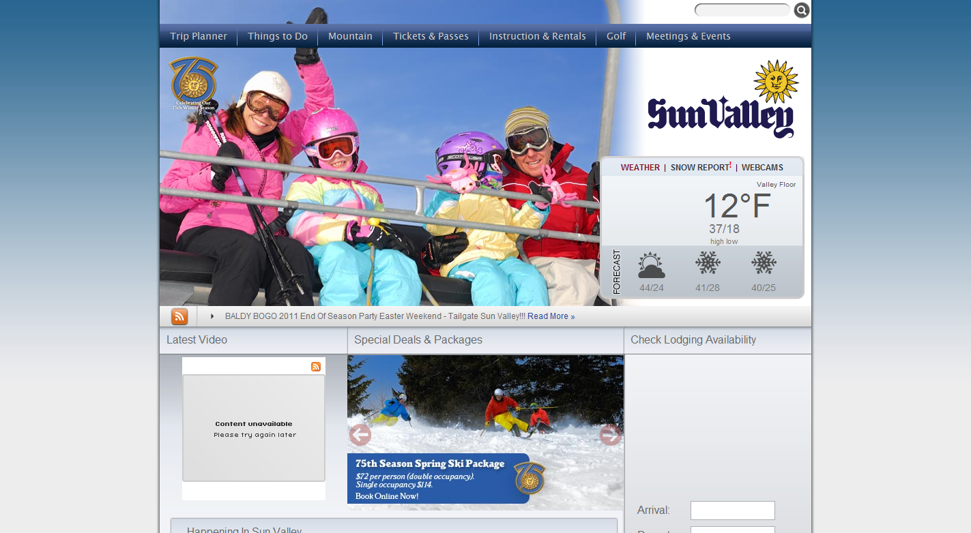Open the Instruction & Rentals menu
971x533 pixels.
click(538, 36)
